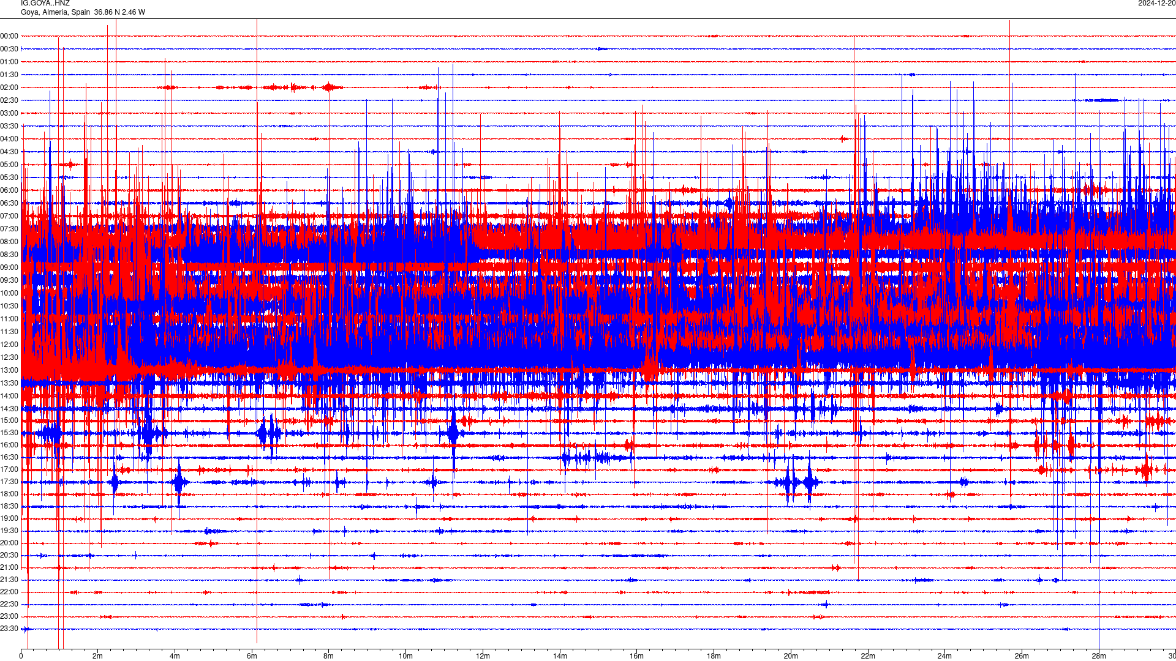1176x661 pixels.
Task: Click the 07:00 time label
Action: coord(9,216)
